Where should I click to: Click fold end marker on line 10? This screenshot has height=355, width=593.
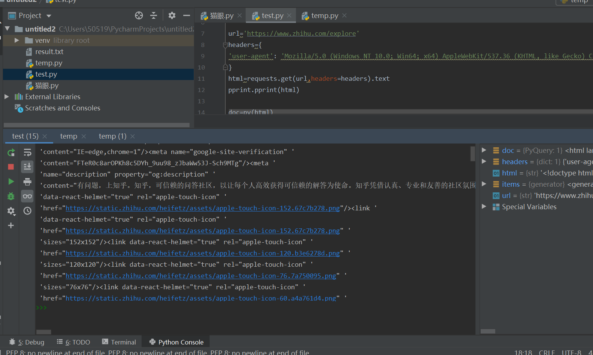click(225, 67)
